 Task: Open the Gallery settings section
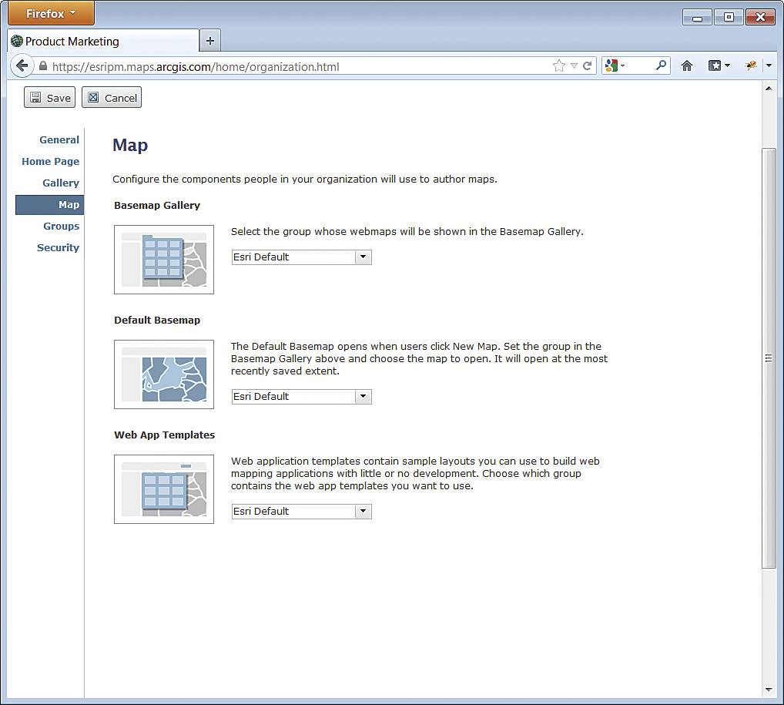click(61, 183)
